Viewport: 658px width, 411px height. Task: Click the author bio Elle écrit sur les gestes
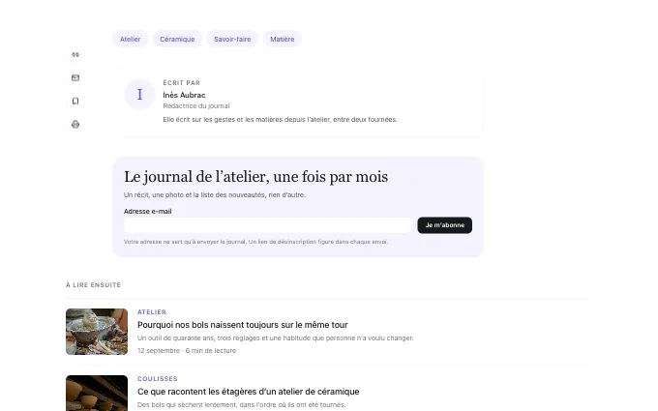pos(280,120)
